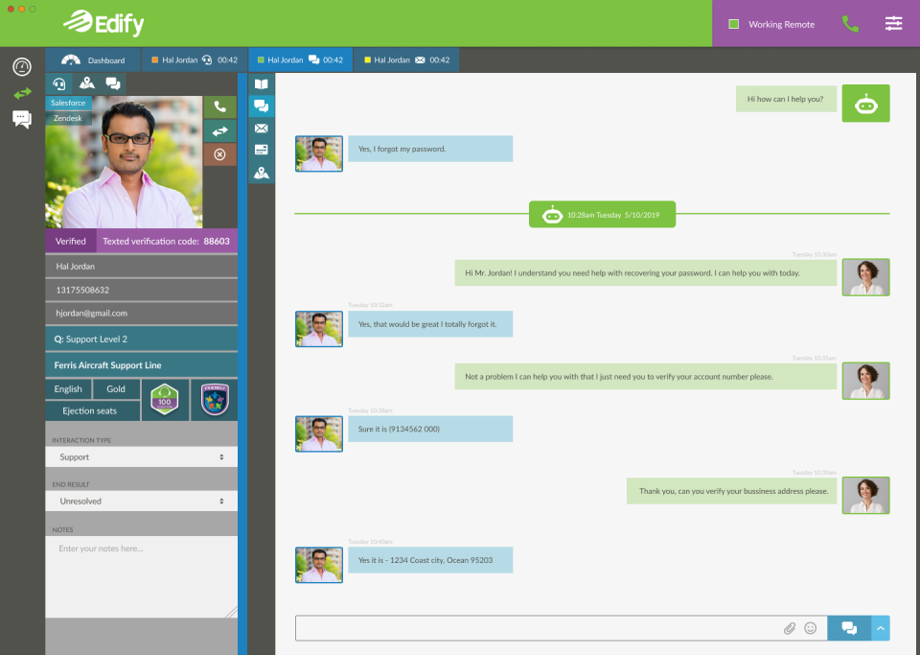
Task: Click the phone number 13175508632 field
Action: tap(142, 290)
